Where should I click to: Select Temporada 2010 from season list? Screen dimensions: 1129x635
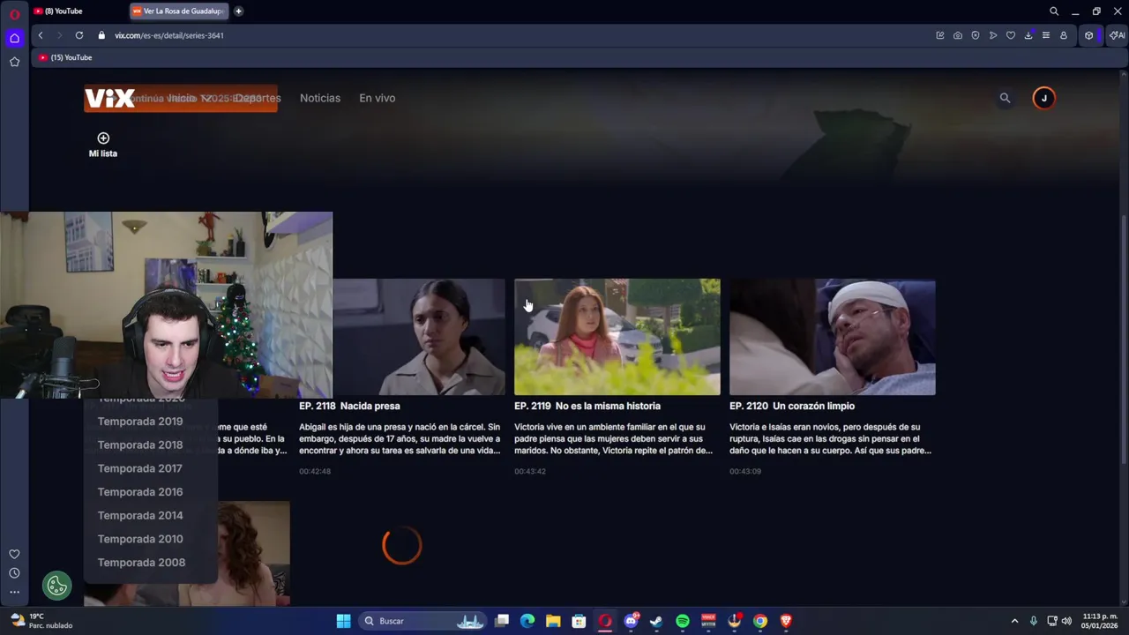pyautogui.click(x=140, y=539)
